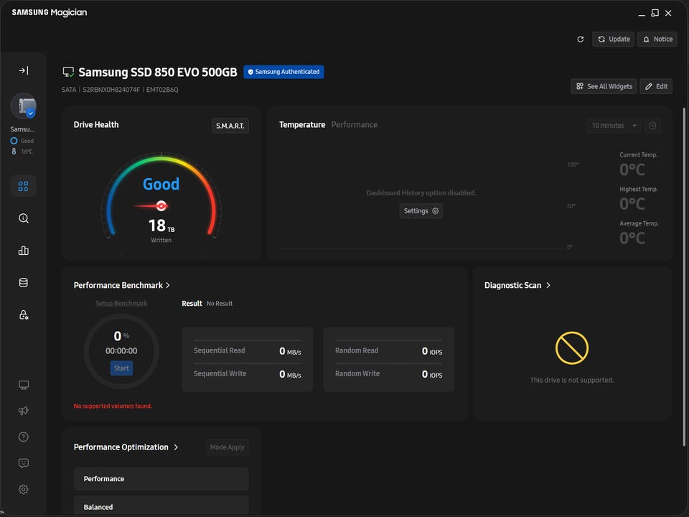Restore down the Samsung Magician window
Screen dimensions: 689x517
pos(655,13)
